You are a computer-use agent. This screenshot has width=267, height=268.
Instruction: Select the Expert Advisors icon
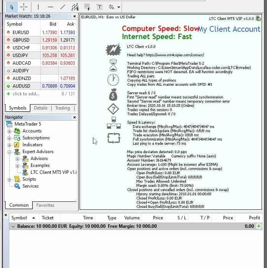[17, 152]
